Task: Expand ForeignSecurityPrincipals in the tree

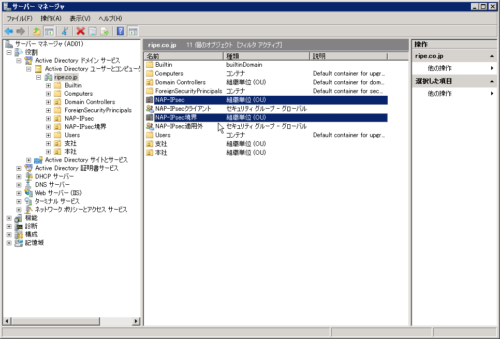Action: [49, 110]
